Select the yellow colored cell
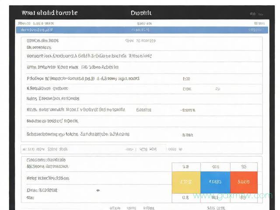This screenshot has height=210, width=280. [x=186, y=181]
